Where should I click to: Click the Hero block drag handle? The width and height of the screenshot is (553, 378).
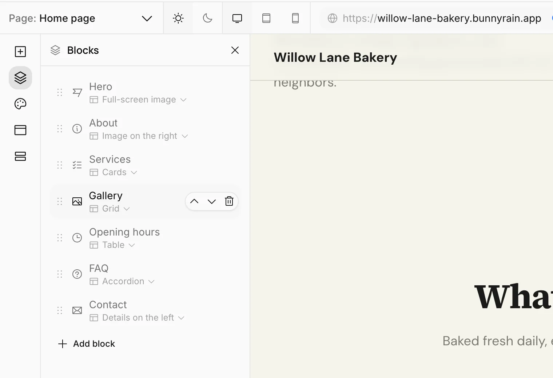coord(60,92)
